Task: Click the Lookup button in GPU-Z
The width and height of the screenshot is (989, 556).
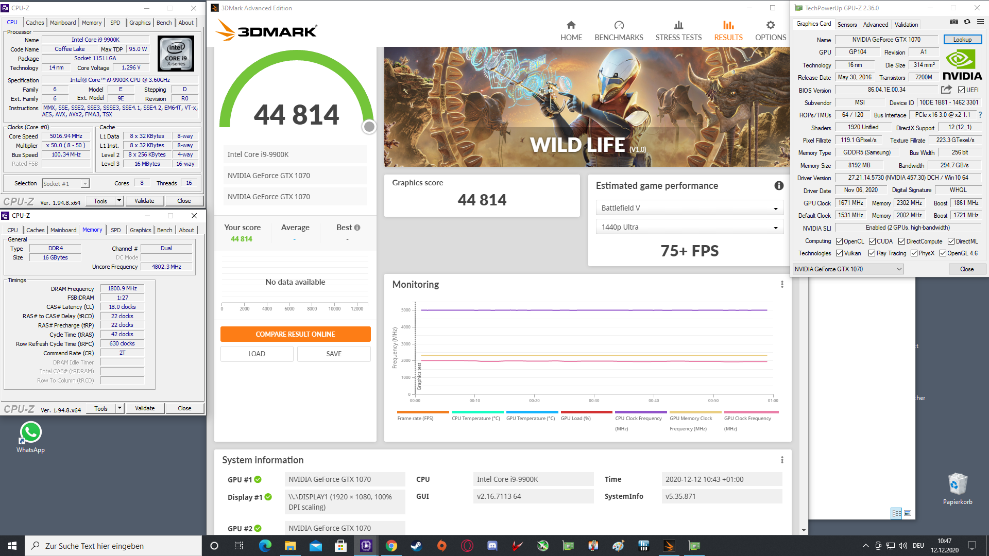Action: tap(962, 40)
